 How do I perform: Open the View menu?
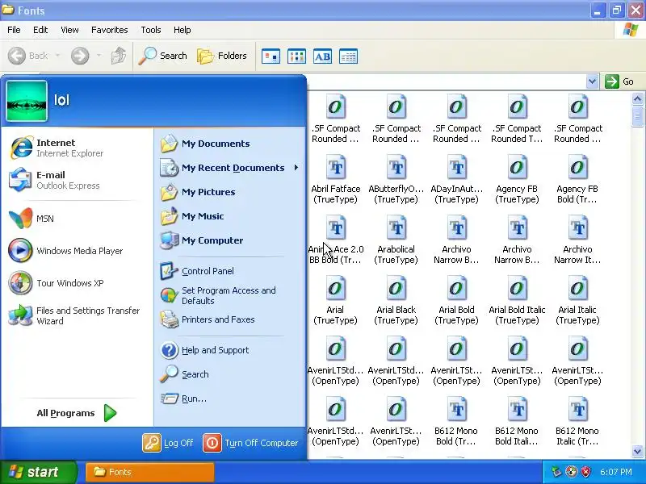pos(69,30)
